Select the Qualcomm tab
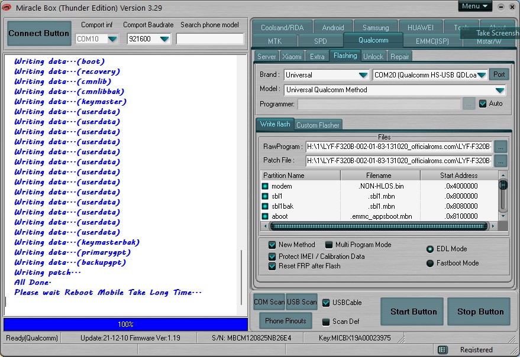Image resolution: width=520 pixels, height=357 pixels. point(373,40)
